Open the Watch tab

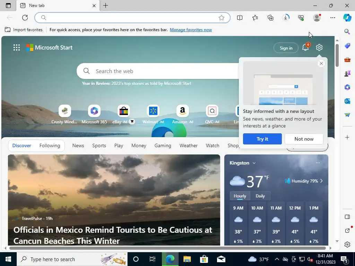click(213, 145)
